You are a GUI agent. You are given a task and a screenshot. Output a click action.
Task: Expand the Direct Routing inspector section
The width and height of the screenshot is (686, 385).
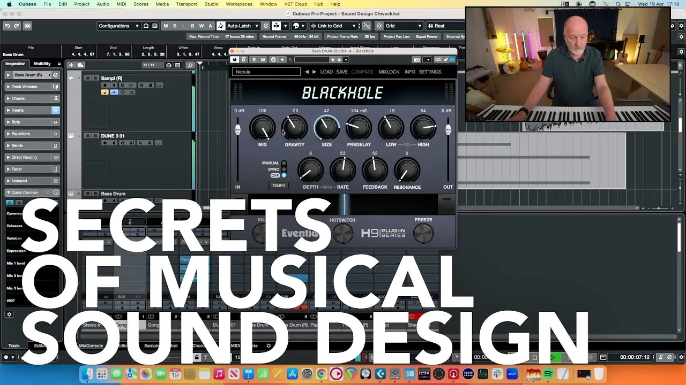click(x=9, y=157)
